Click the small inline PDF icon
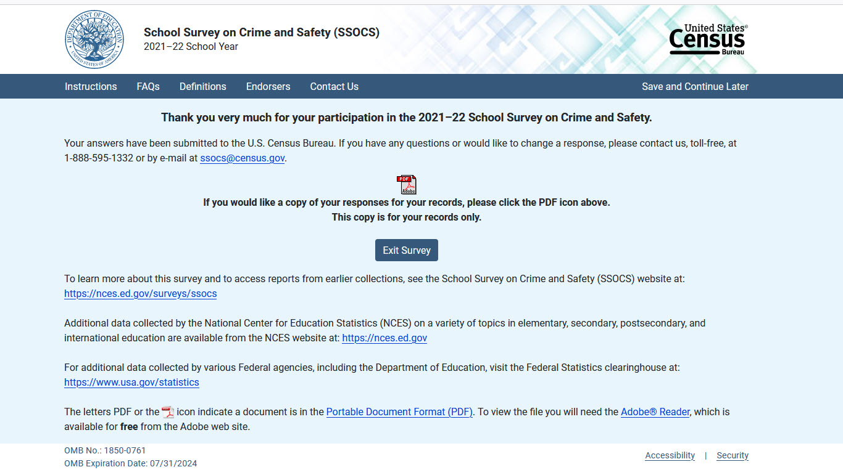 (168, 412)
